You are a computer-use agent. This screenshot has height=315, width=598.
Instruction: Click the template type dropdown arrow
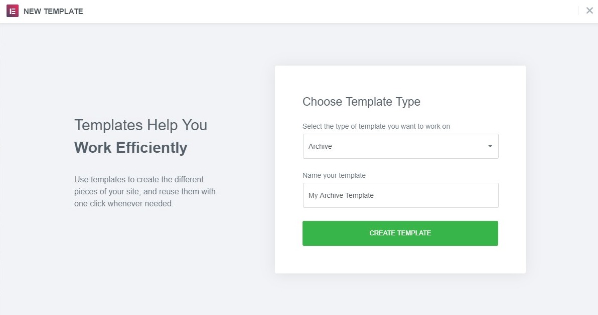490,146
